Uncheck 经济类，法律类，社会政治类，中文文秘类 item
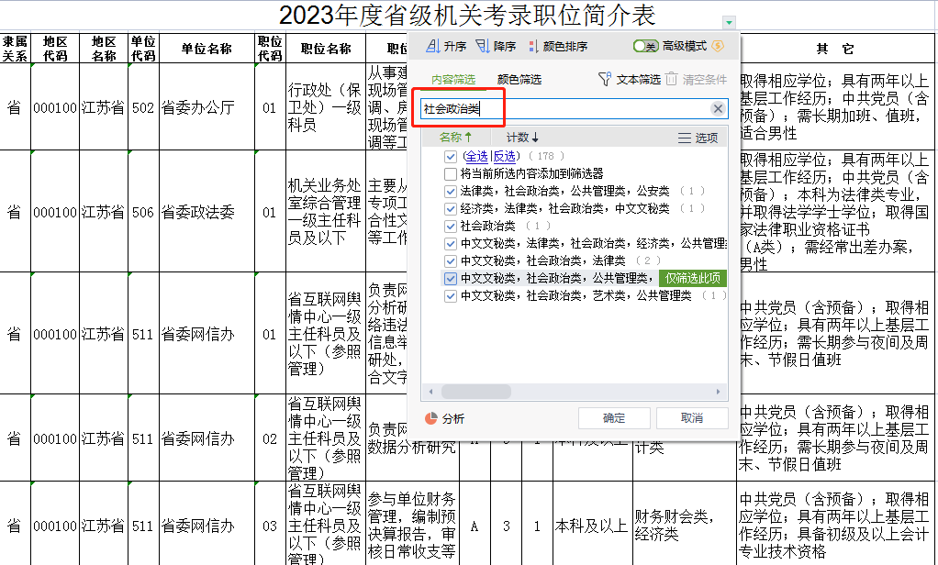This screenshot has height=565, width=938. (x=451, y=208)
